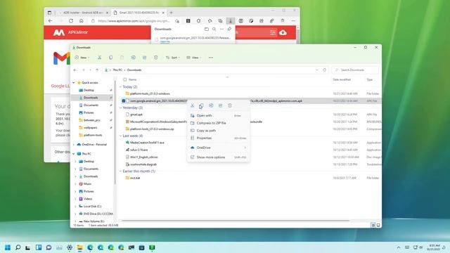This screenshot has width=450, height=253.
Task: Open the See more ellipsis in Explorer toolbar
Action: click(211, 58)
